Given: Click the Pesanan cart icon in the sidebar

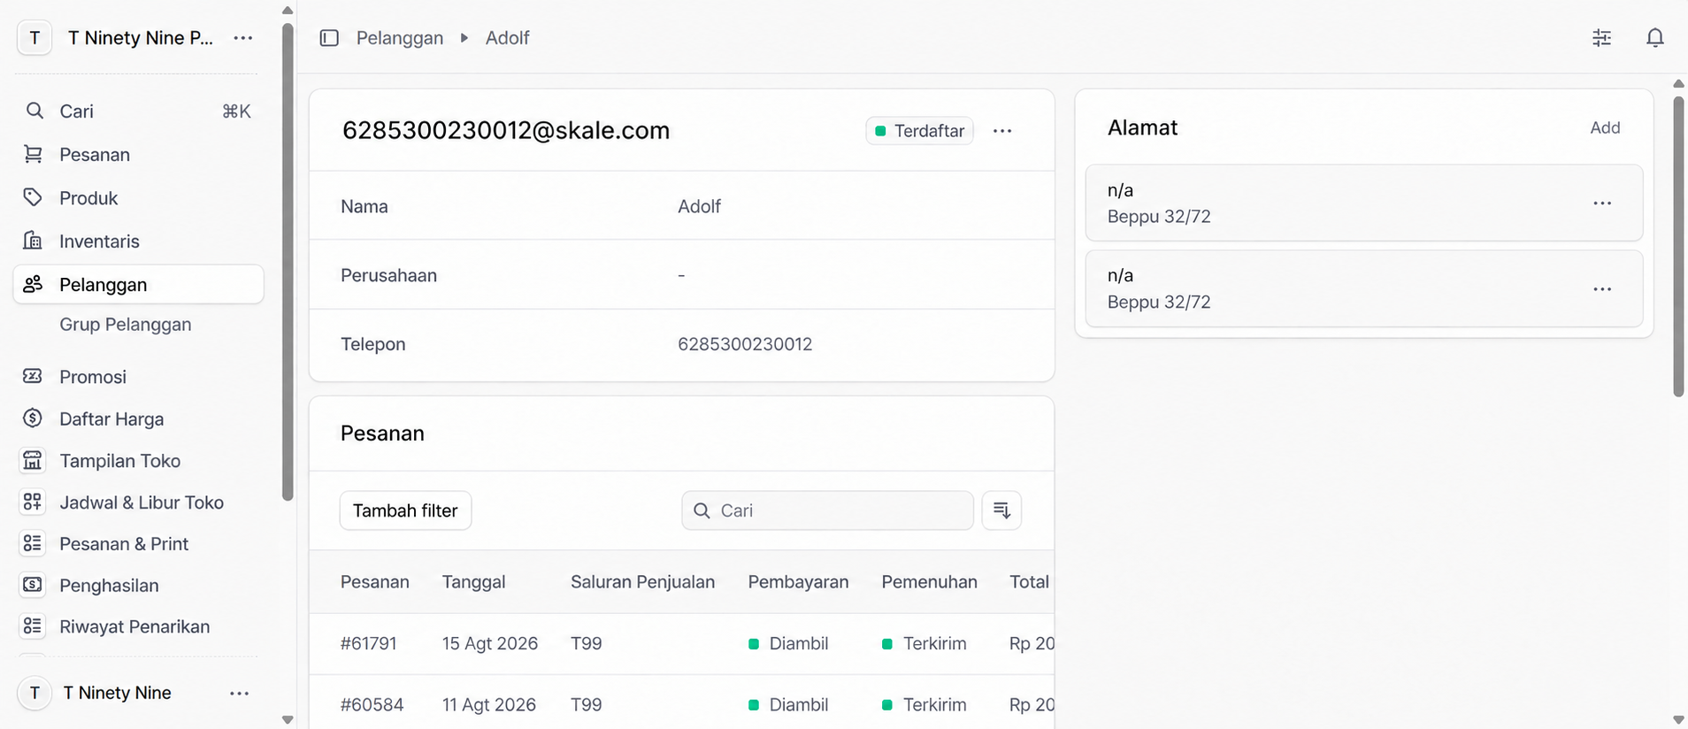Looking at the screenshot, I should coord(33,154).
